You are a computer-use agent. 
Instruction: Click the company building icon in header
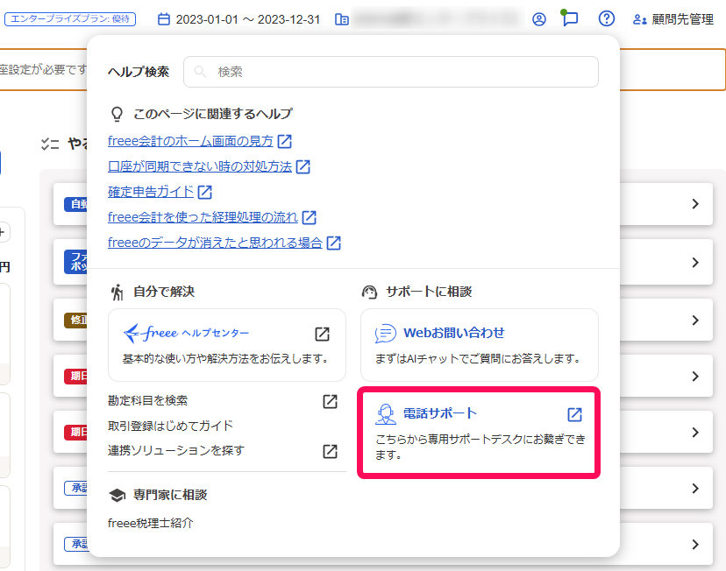click(x=342, y=19)
